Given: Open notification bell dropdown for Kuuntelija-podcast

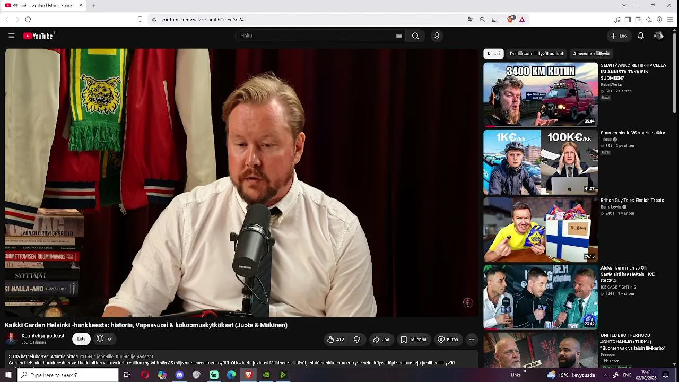Looking at the screenshot, I should 104,339.
